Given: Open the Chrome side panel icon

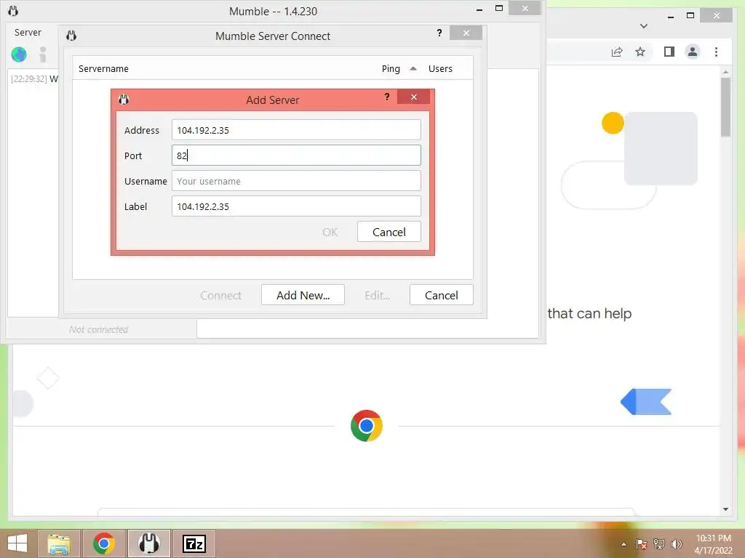Looking at the screenshot, I should click(669, 52).
